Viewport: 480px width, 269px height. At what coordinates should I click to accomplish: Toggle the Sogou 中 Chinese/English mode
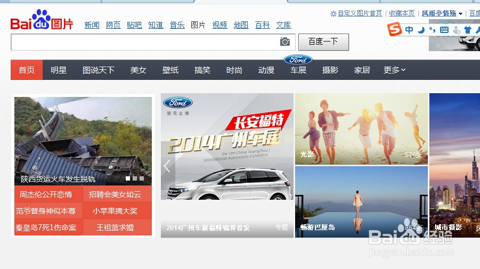(x=409, y=30)
